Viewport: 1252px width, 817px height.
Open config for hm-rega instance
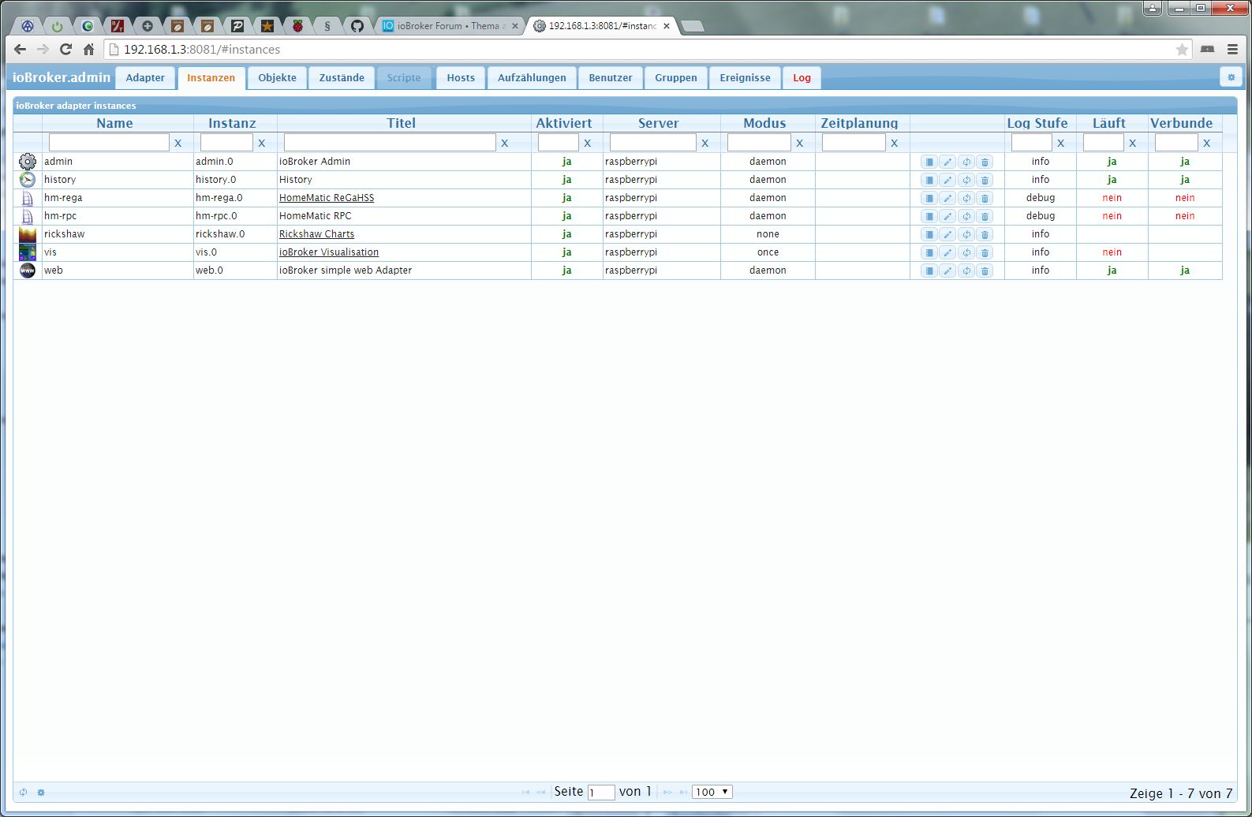(929, 198)
